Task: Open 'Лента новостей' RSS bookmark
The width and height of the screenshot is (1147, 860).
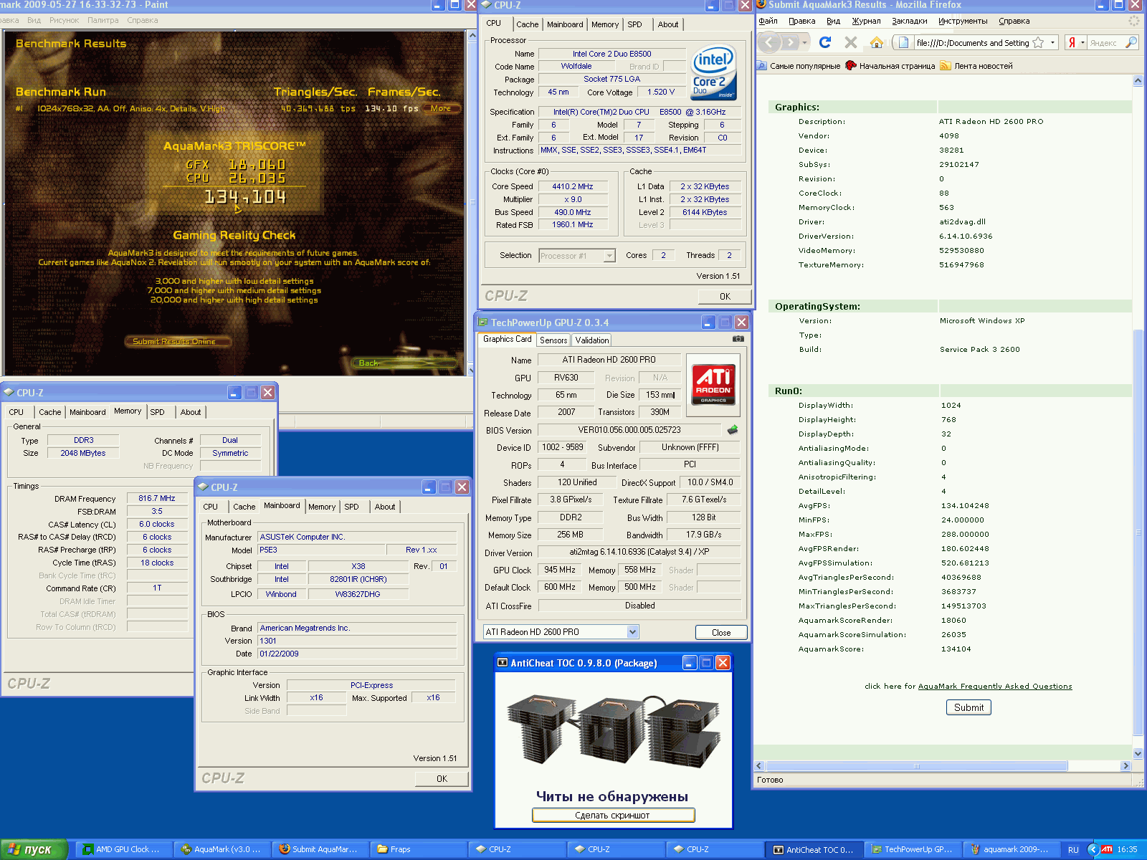Action: (976, 66)
